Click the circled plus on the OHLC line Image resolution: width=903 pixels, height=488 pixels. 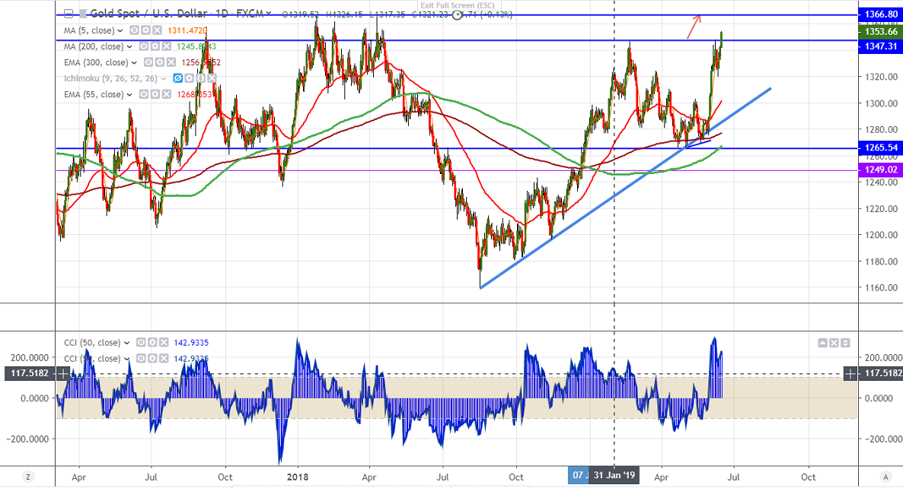pyautogui.click(x=458, y=15)
